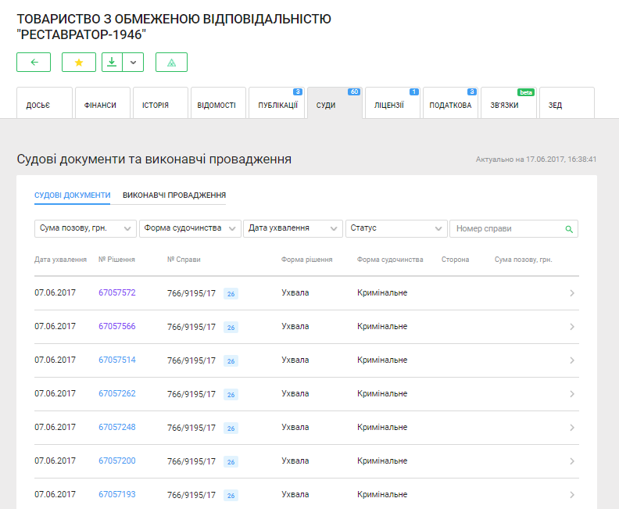Image resolution: width=619 pixels, height=509 pixels.
Task: Click the download icon button
Action: pos(113,63)
